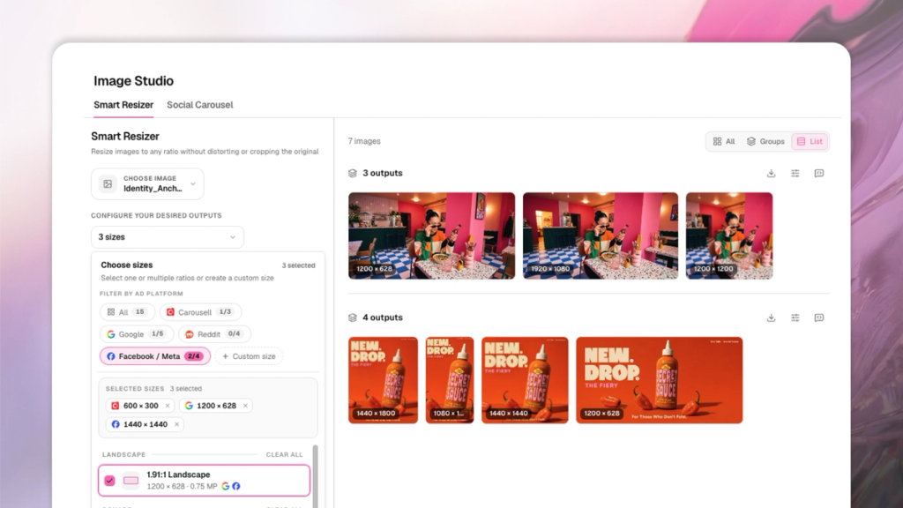Viewport: 903px width, 508px height.
Task: Filter sizes by Reddit platform
Action: point(214,334)
